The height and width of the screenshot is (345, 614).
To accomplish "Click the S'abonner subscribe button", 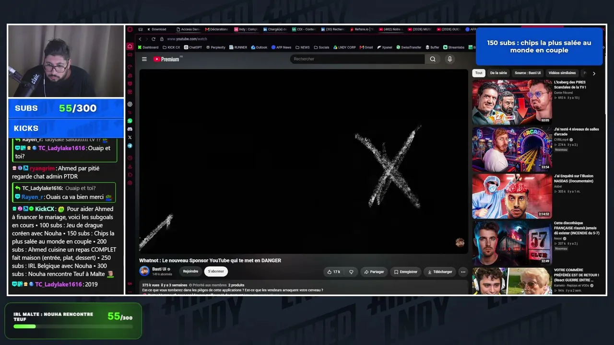I will coord(216,272).
